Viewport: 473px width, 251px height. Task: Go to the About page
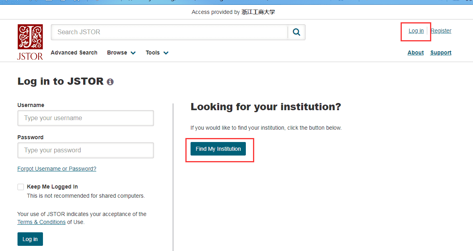pyautogui.click(x=415, y=53)
